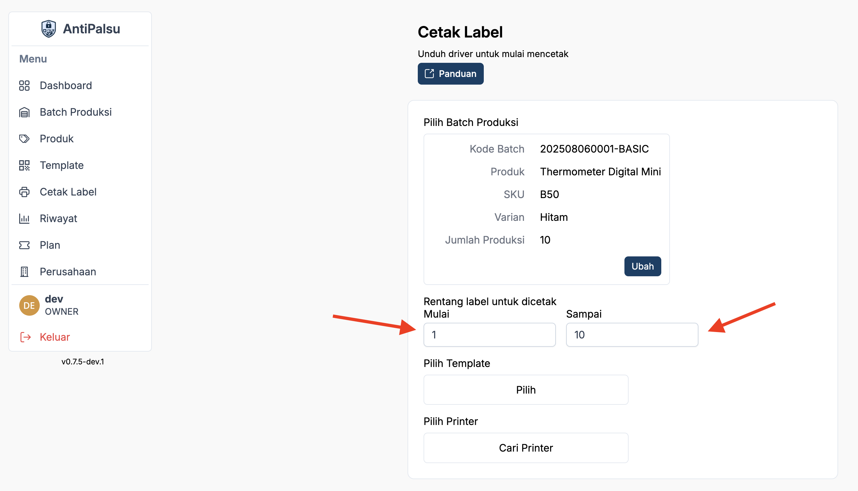
Task: Click the Perusahaan building icon
Action: pyautogui.click(x=24, y=272)
